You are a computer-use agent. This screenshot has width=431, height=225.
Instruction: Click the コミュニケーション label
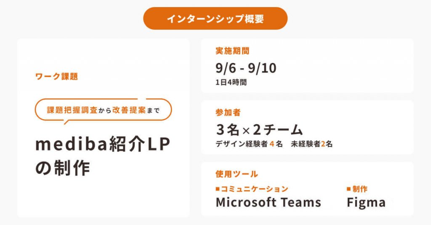click(254, 189)
